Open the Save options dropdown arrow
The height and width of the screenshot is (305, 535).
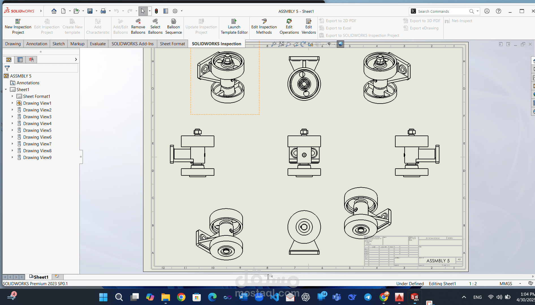pyautogui.click(x=96, y=11)
